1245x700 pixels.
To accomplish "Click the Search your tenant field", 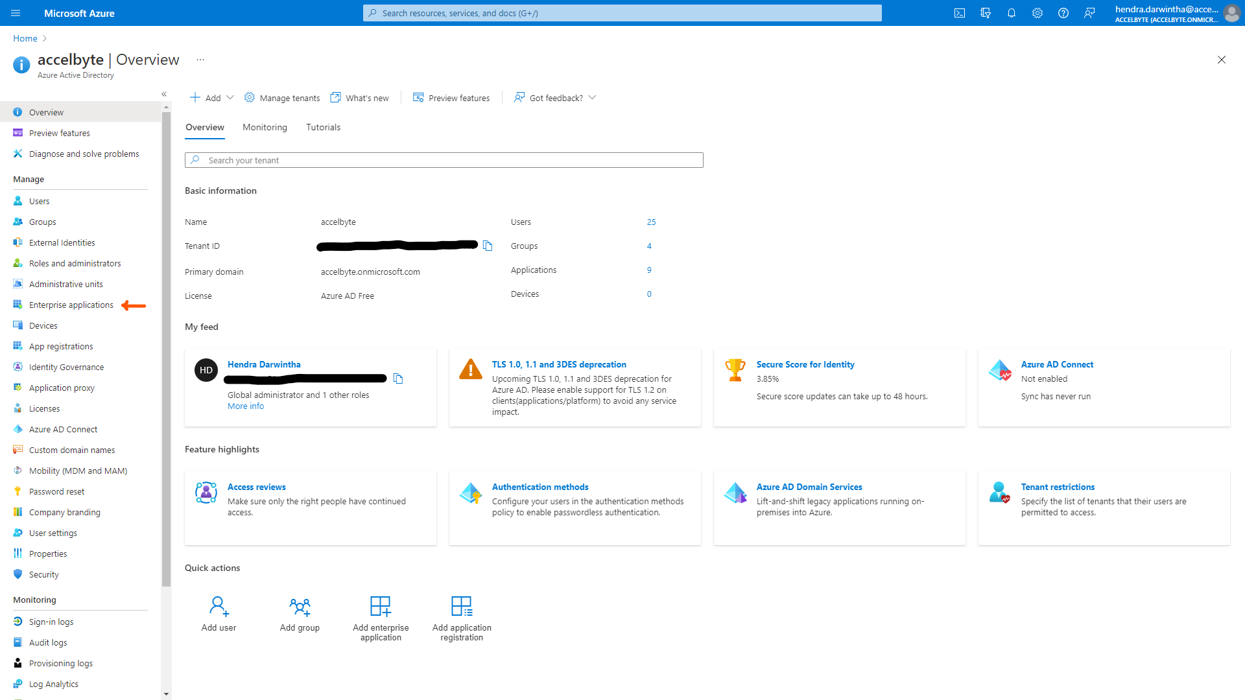I will click(x=444, y=160).
